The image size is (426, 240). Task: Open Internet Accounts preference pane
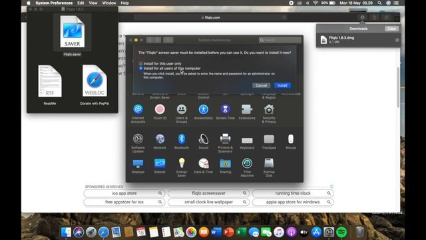[x=138, y=113]
